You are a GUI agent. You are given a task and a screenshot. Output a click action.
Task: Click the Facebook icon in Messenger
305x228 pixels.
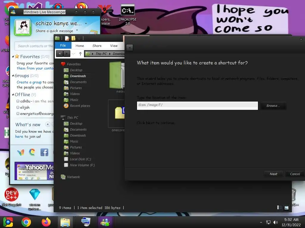click(44, 152)
